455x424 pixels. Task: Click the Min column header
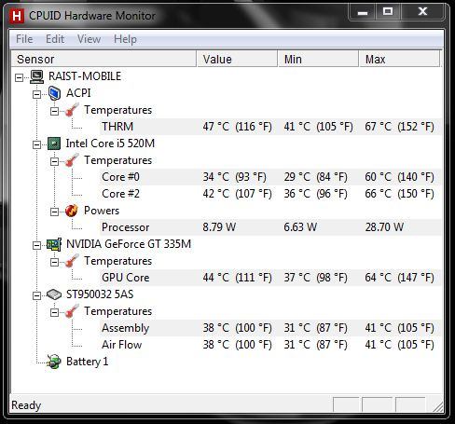coord(318,59)
